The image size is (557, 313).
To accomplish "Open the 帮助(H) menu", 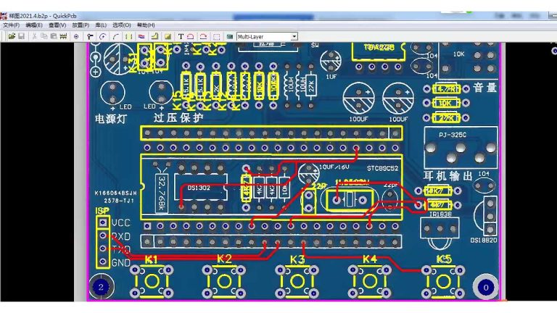I will 146,25.
